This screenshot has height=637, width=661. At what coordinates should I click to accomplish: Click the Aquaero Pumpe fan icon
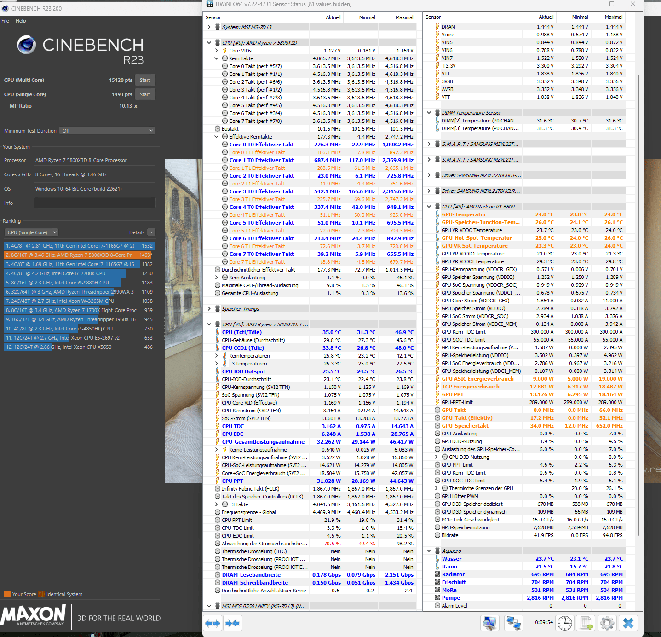(x=437, y=598)
